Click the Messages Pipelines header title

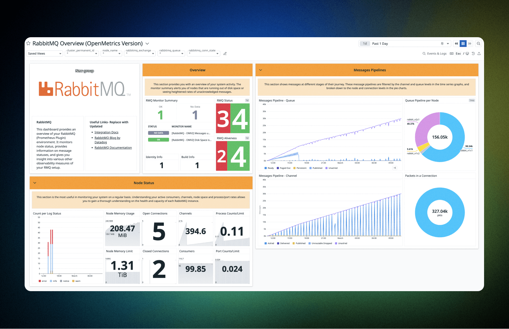coord(370,70)
